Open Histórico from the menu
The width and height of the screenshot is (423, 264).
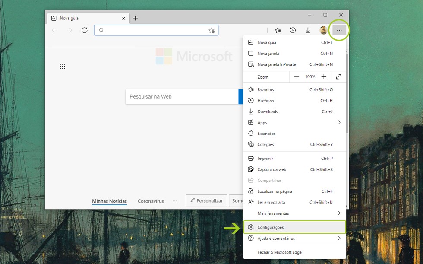(x=294, y=101)
